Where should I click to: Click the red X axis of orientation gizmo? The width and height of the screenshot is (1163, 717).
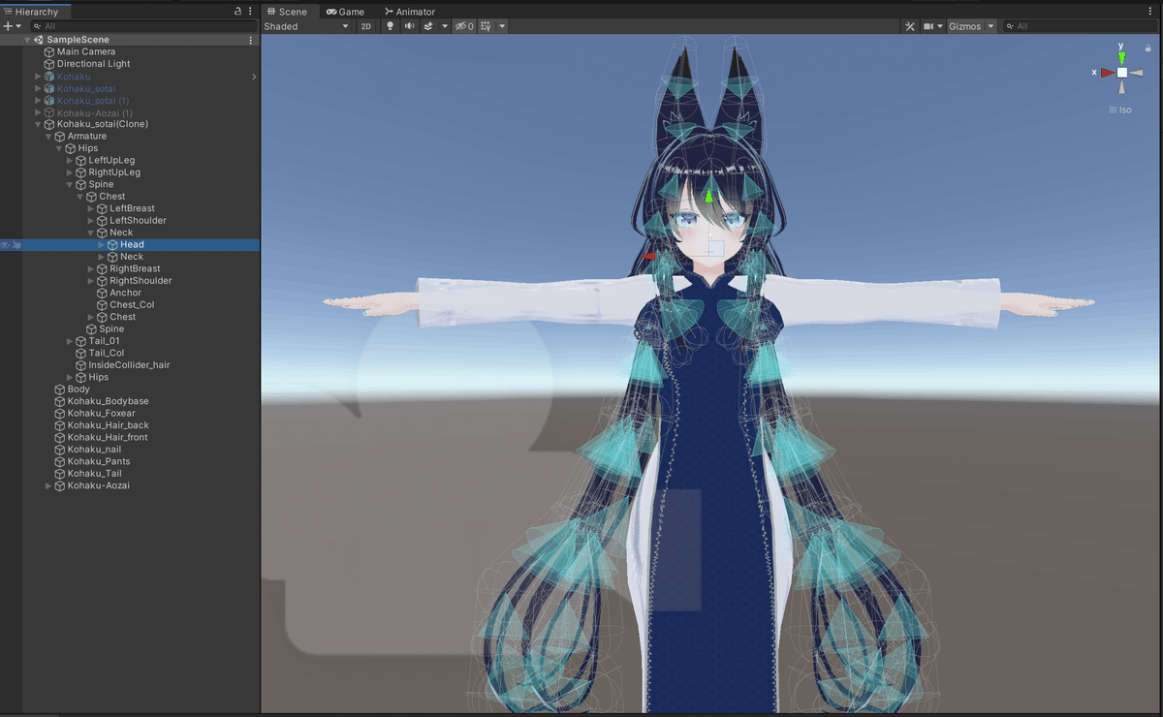click(x=1107, y=73)
